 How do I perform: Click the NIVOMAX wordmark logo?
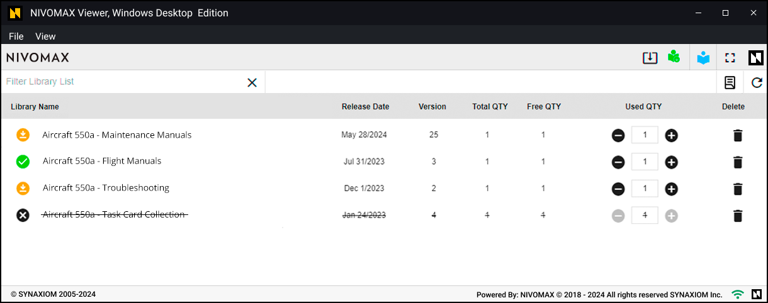point(38,58)
